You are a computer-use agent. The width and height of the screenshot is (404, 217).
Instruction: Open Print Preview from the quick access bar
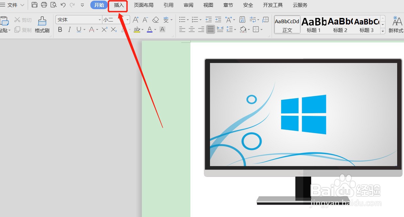(53, 5)
